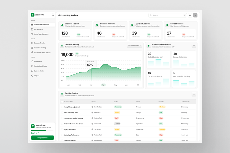This screenshot has height=153, width=230.
Task: Click the Decisions Tracked bar chart icon
Action: point(62,25)
